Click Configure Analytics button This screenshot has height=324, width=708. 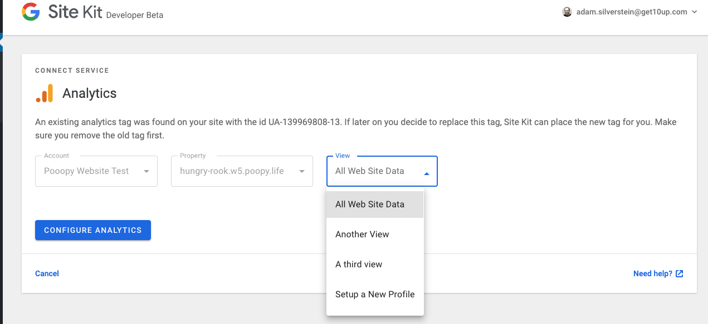(93, 230)
